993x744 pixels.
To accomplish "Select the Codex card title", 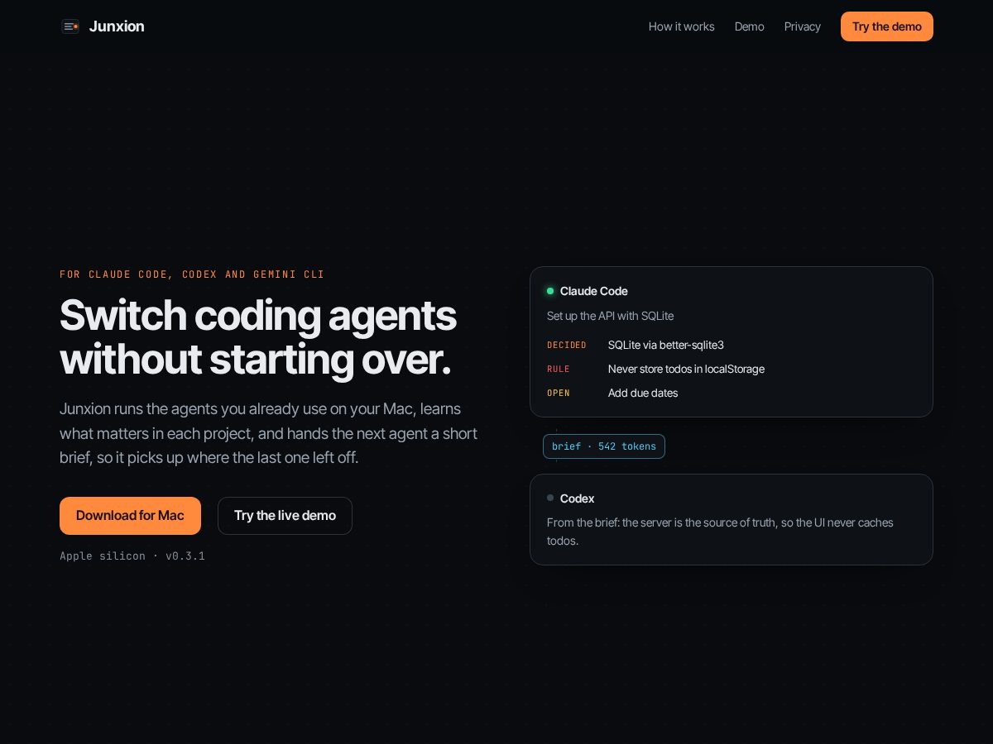I will pos(577,498).
